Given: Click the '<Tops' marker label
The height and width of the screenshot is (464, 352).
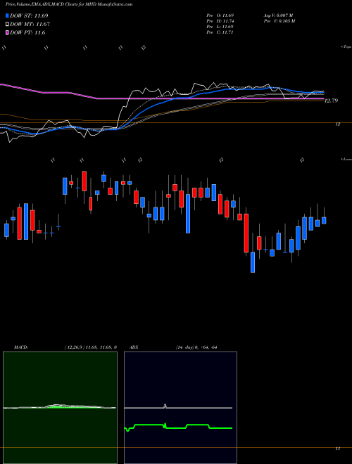Looking at the screenshot, I should coord(346,47).
